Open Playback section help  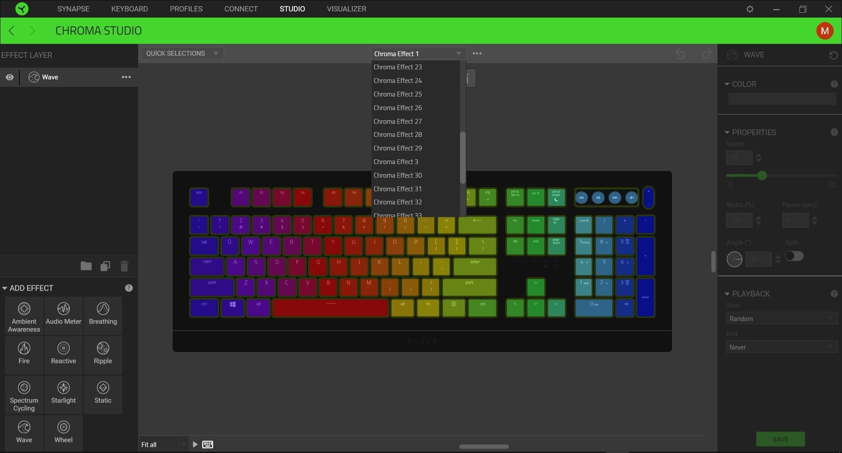(834, 294)
